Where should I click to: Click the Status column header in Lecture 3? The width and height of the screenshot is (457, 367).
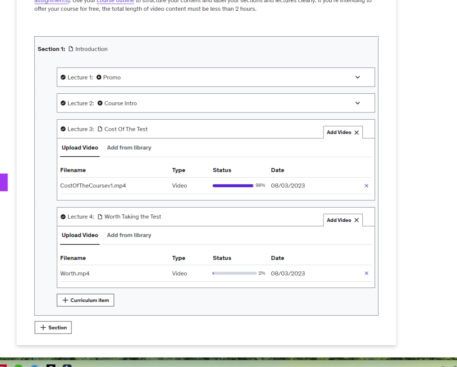pos(222,170)
